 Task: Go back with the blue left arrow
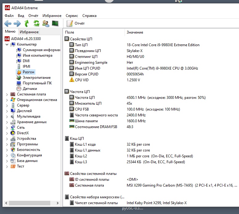click(8, 23)
